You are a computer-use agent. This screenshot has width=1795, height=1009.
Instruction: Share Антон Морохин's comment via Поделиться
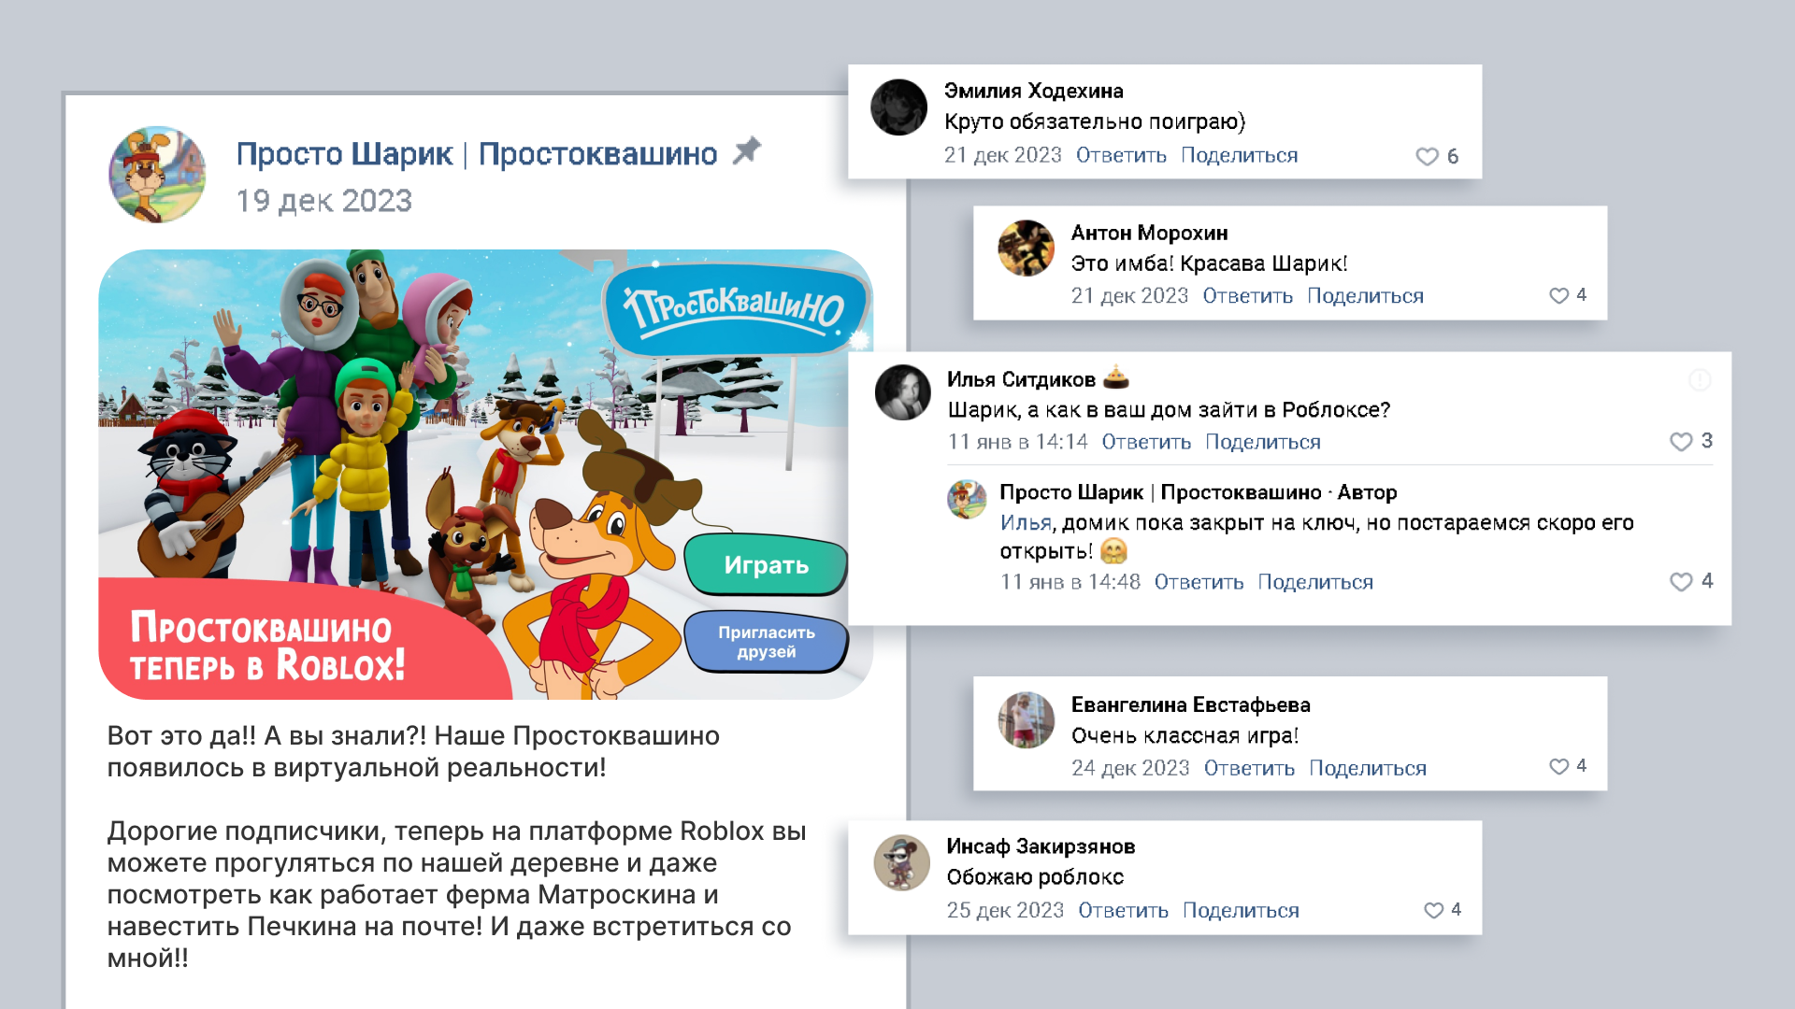(x=1365, y=296)
